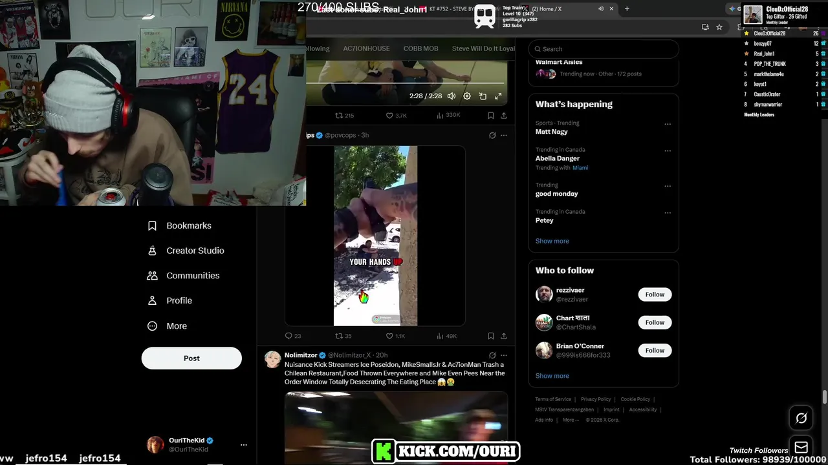Bookmark the povcops tweet

pos(490,336)
